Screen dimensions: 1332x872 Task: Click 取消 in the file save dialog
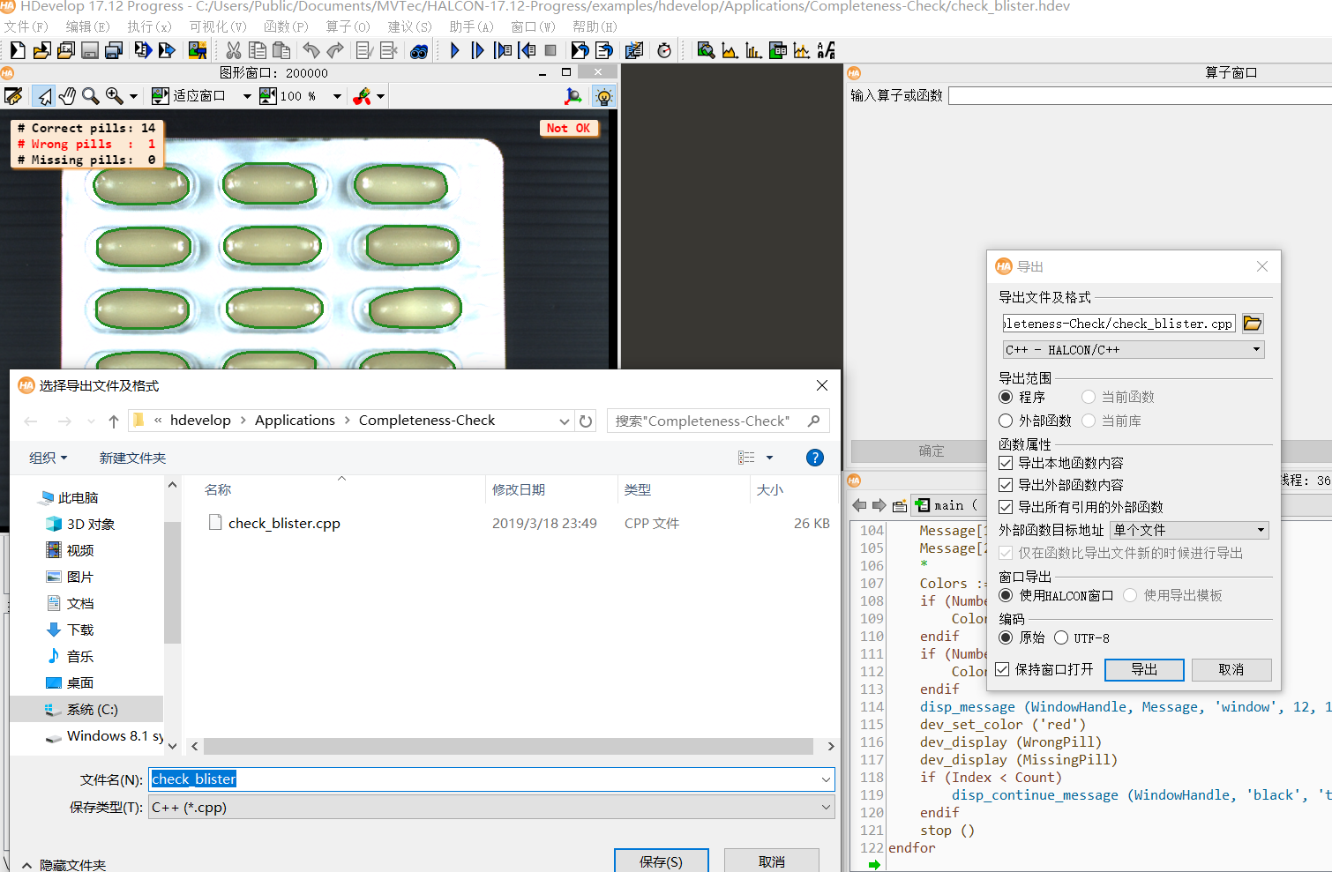pyautogui.click(x=772, y=861)
